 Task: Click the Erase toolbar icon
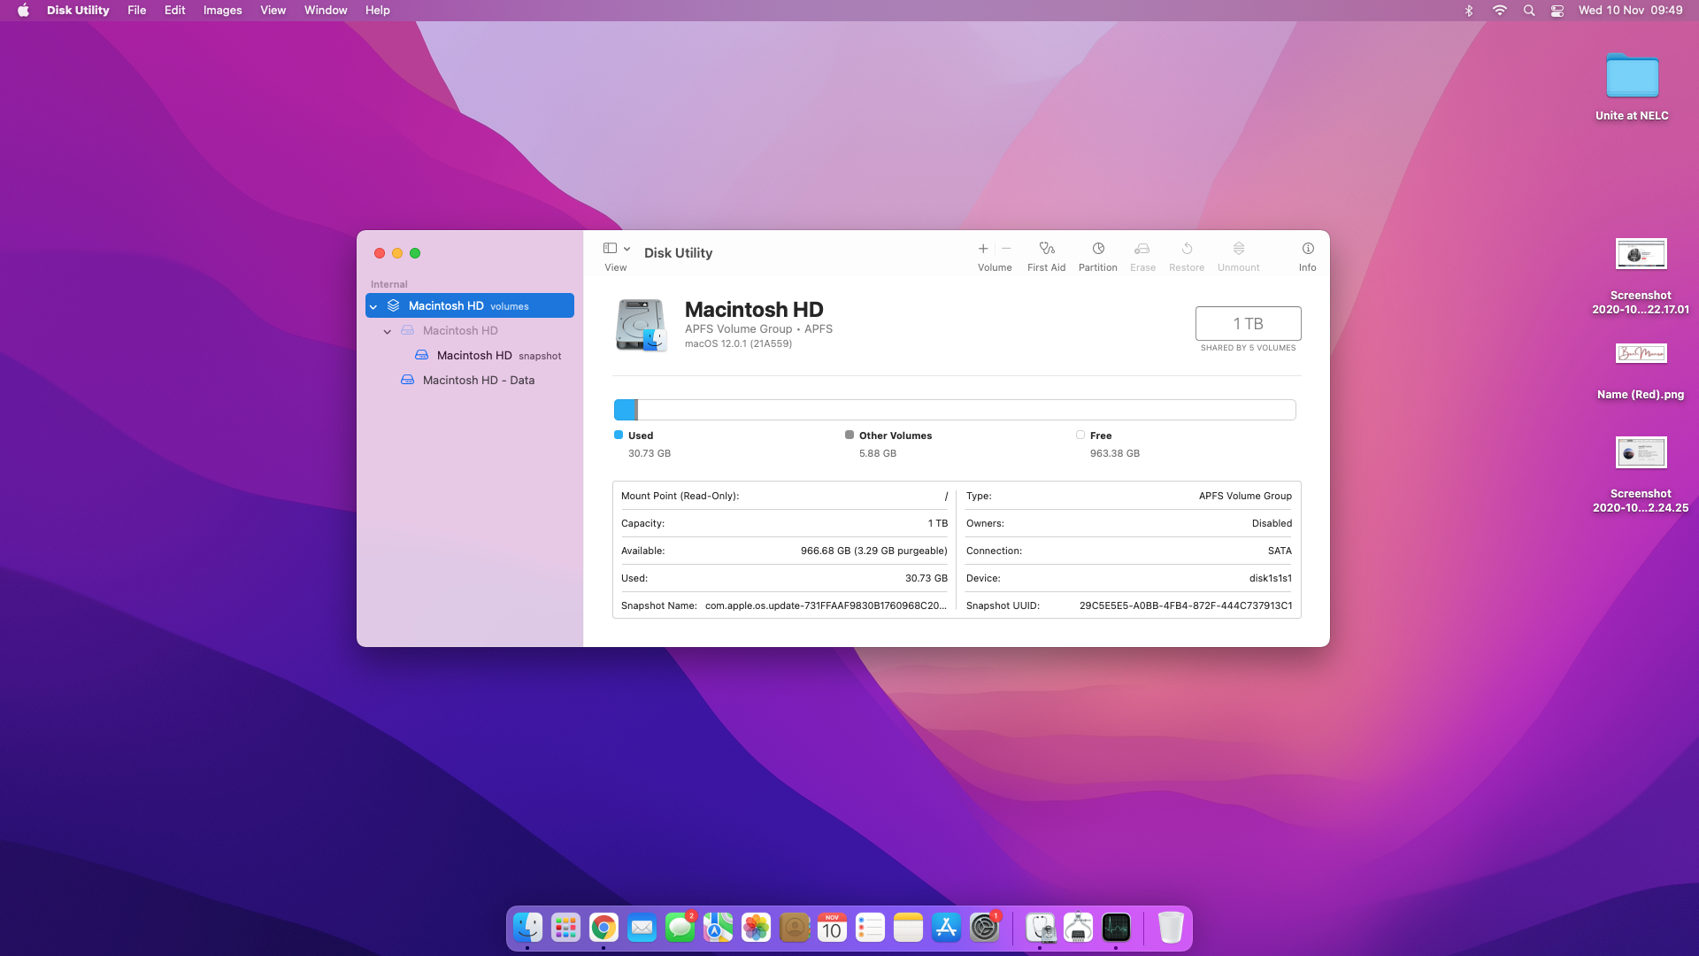(1142, 249)
